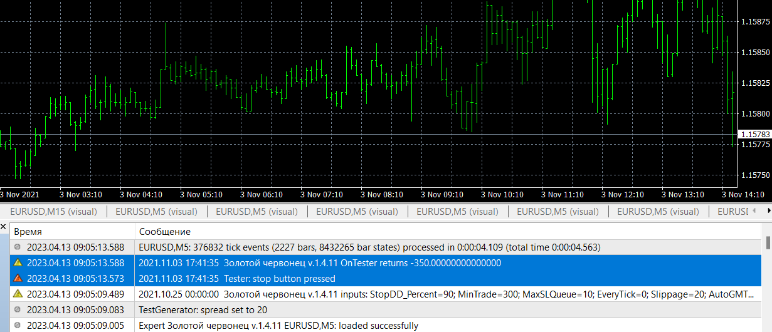The image size is (772, 332).
Task: Select the 'TestGenerator: spread set to 20' message
Action: (203, 310)
